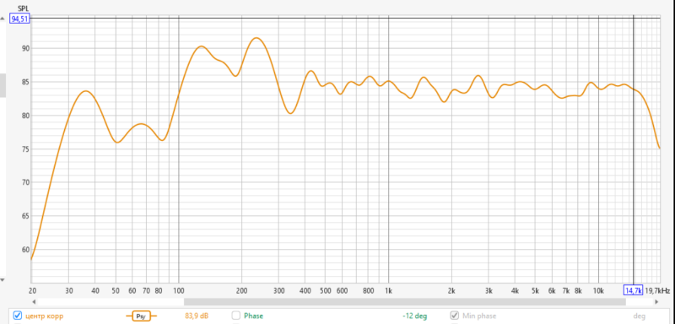This screenshot has height=324, width=675.
Task: Enable the Phase trace checkbox
Action: pos(236,316)
